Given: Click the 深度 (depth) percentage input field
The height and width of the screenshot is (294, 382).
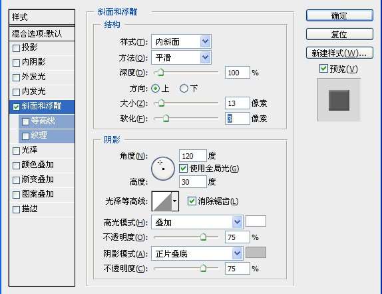Looking at the screenshot, I should (x=238, y=73).
